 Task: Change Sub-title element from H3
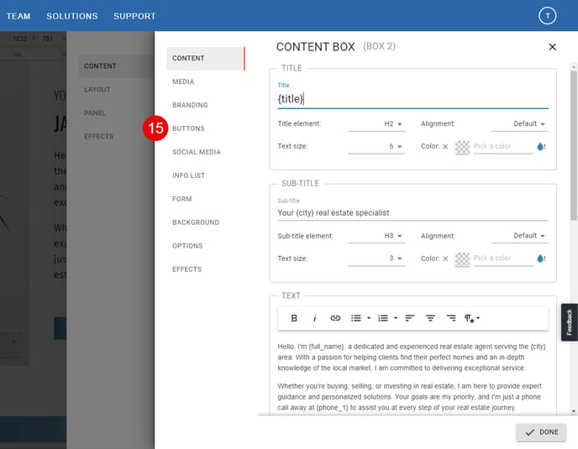point(376,236)
